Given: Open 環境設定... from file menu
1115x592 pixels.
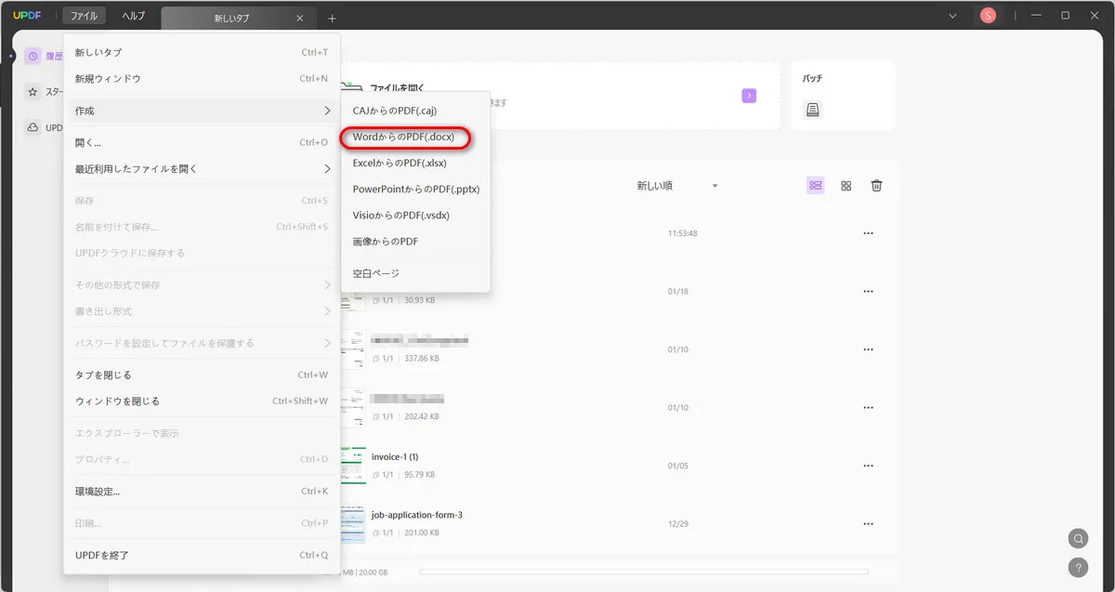Looking at the screenshot, I should pos(202,491).
